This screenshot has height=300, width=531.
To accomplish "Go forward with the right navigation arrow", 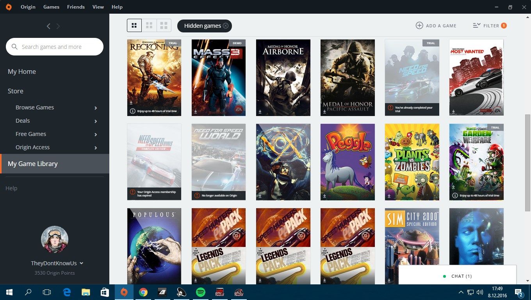I will [x=58, y=26].
